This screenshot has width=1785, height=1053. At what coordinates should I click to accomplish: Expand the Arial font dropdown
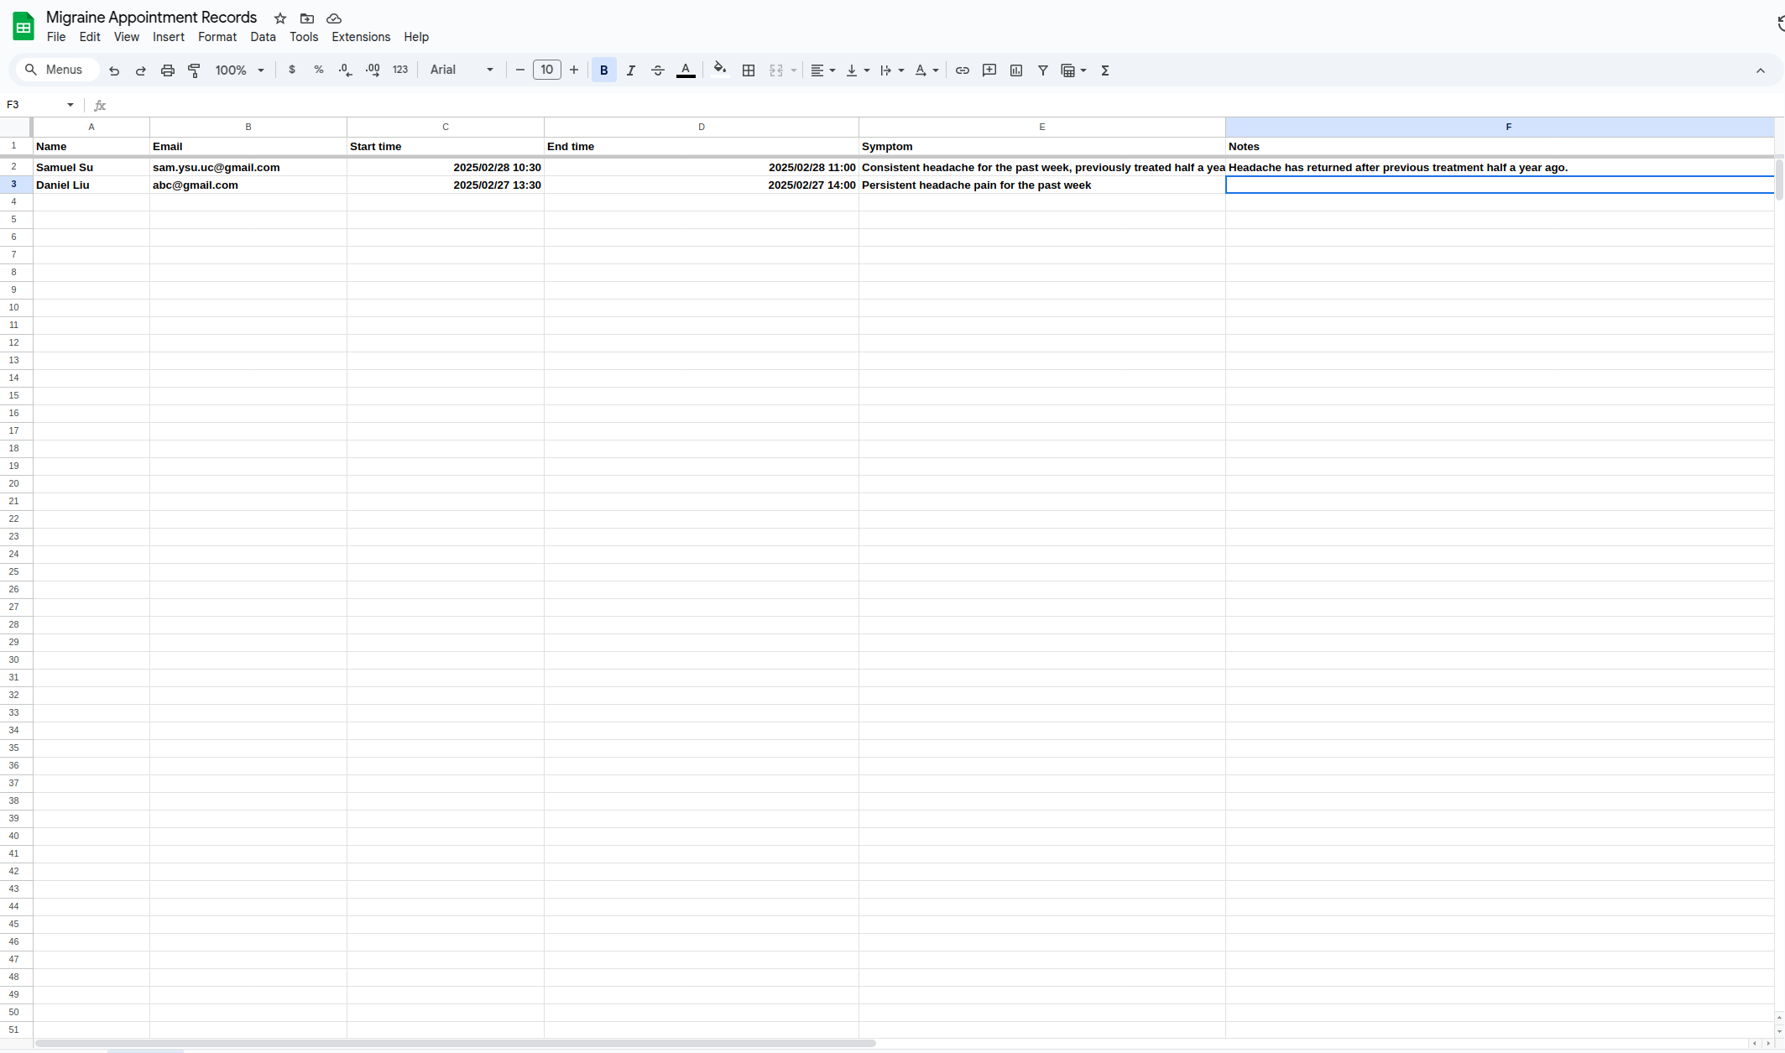462,70
